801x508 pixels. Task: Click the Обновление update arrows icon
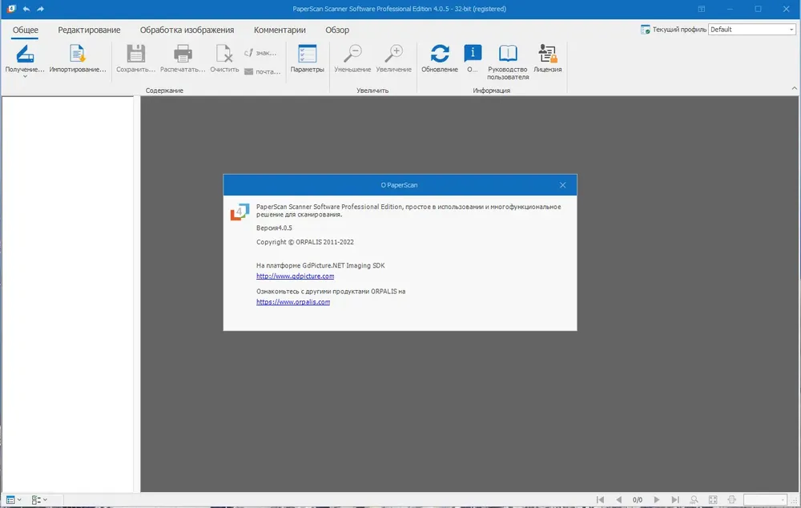[x=439, y=54]
